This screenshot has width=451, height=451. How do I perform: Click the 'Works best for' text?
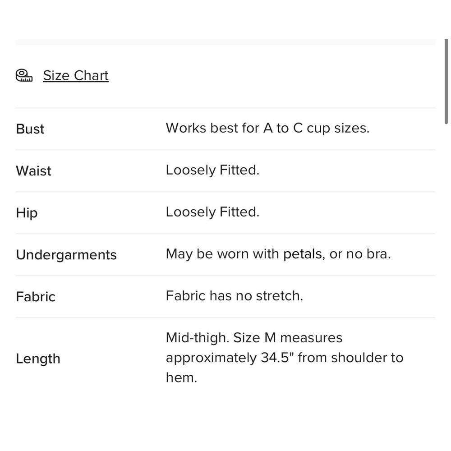213,128
